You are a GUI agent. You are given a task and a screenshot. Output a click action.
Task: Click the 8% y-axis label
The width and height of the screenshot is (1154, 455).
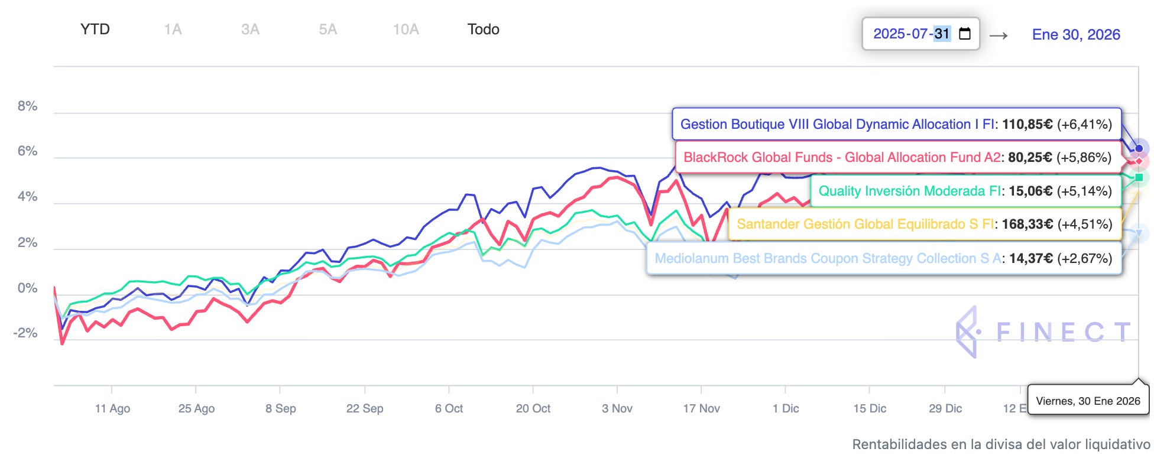(x=27, y=106)
